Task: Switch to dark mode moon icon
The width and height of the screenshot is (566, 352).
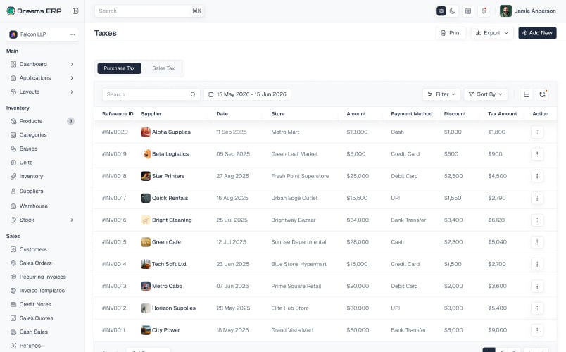Action: [x=452, y=11]
